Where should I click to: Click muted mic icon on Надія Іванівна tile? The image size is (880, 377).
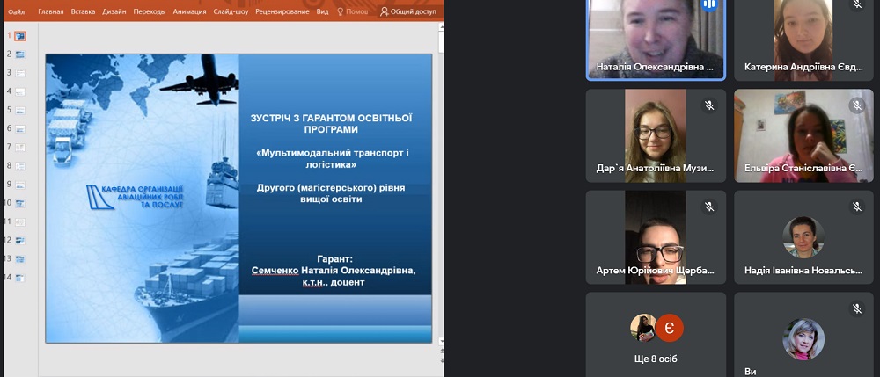(x=856, y=207)
